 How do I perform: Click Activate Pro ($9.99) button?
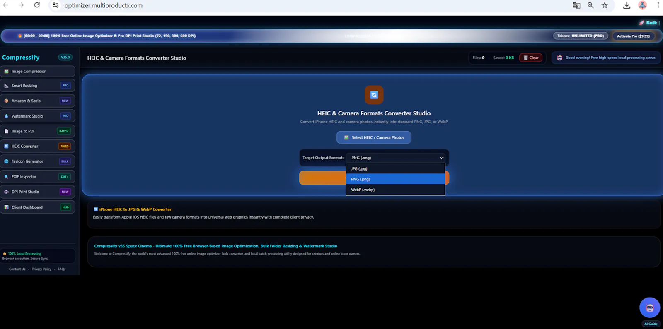633,36
